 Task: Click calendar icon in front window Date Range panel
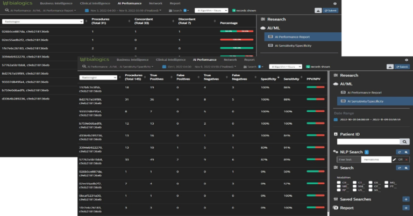pyautogui.click(x=336, y=119)
